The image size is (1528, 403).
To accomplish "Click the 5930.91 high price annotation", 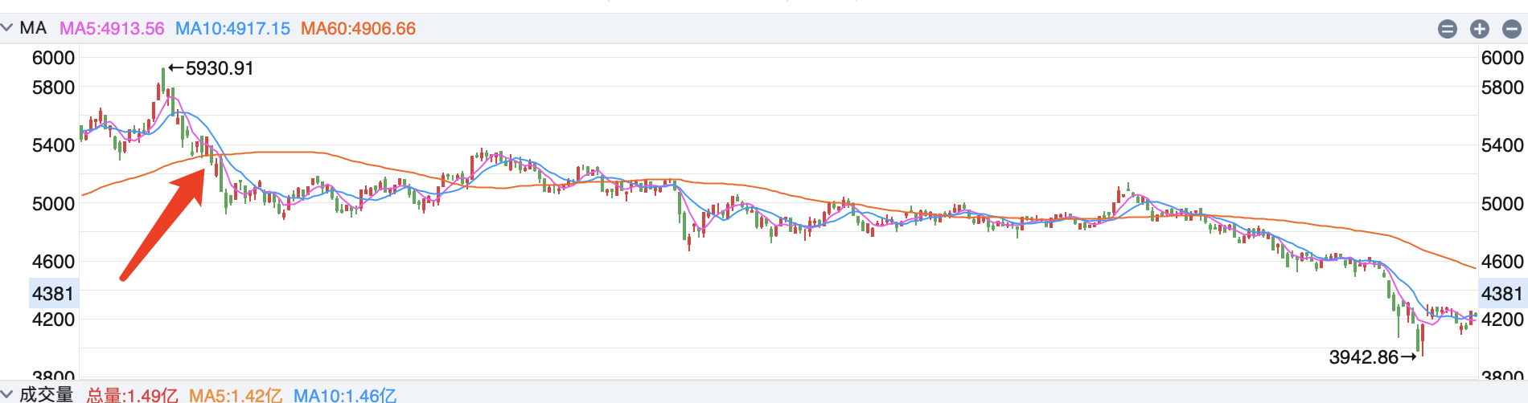I will click(x=219, y=69).
